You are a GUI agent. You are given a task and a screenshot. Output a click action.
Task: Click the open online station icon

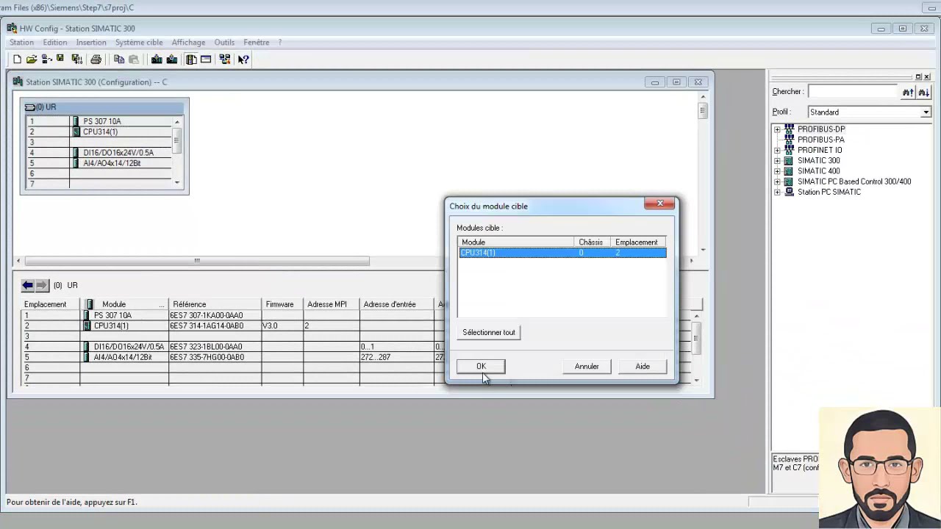46,60
